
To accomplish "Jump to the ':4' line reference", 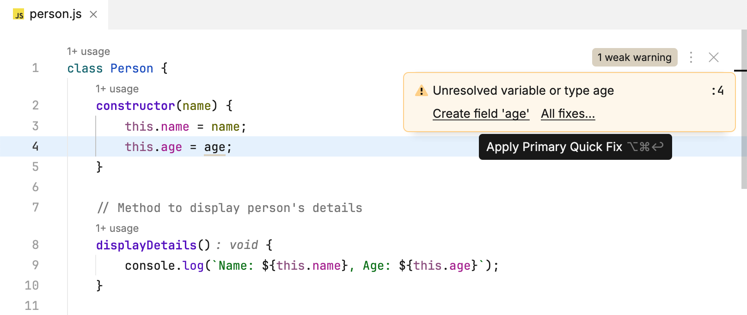I will pos(717,91).
